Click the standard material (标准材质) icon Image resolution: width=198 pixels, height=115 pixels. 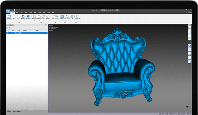click(62, 16)
